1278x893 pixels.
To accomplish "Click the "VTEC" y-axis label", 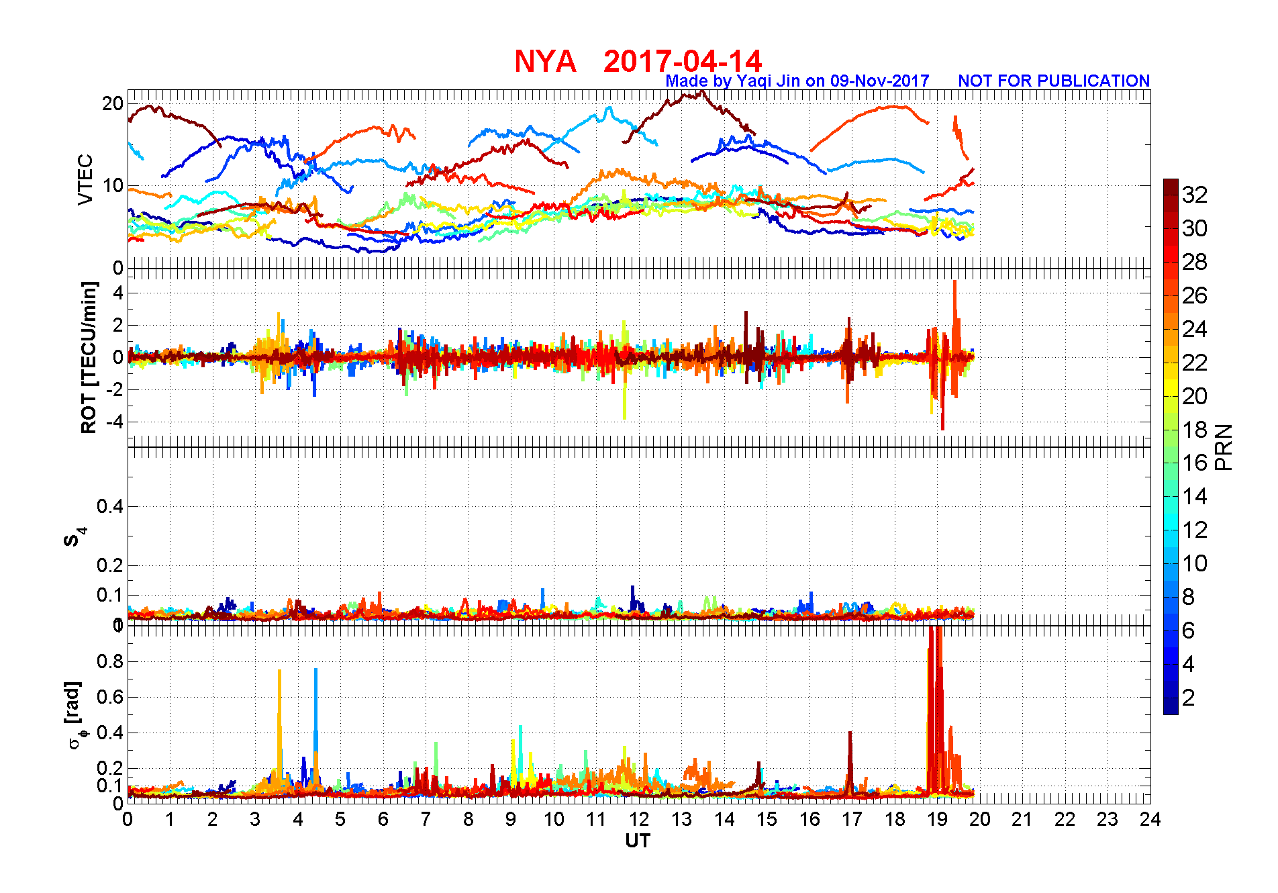I will tap(85, 179).
